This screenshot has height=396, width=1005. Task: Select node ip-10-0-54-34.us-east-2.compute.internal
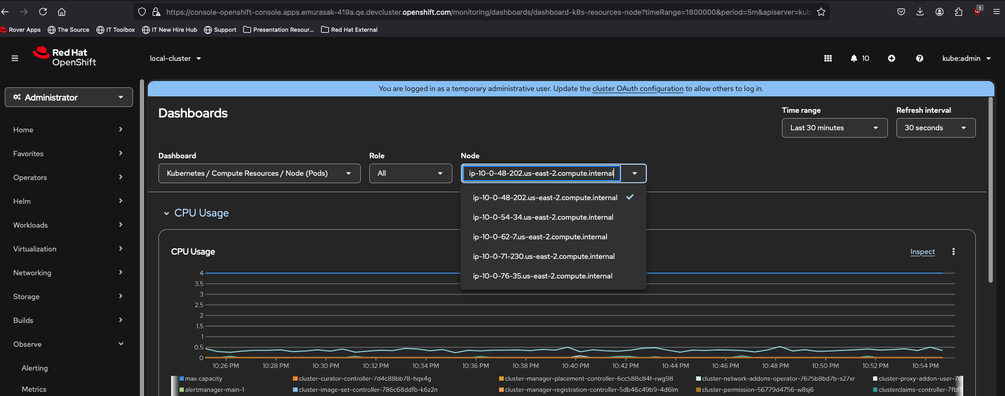[543, 217]
